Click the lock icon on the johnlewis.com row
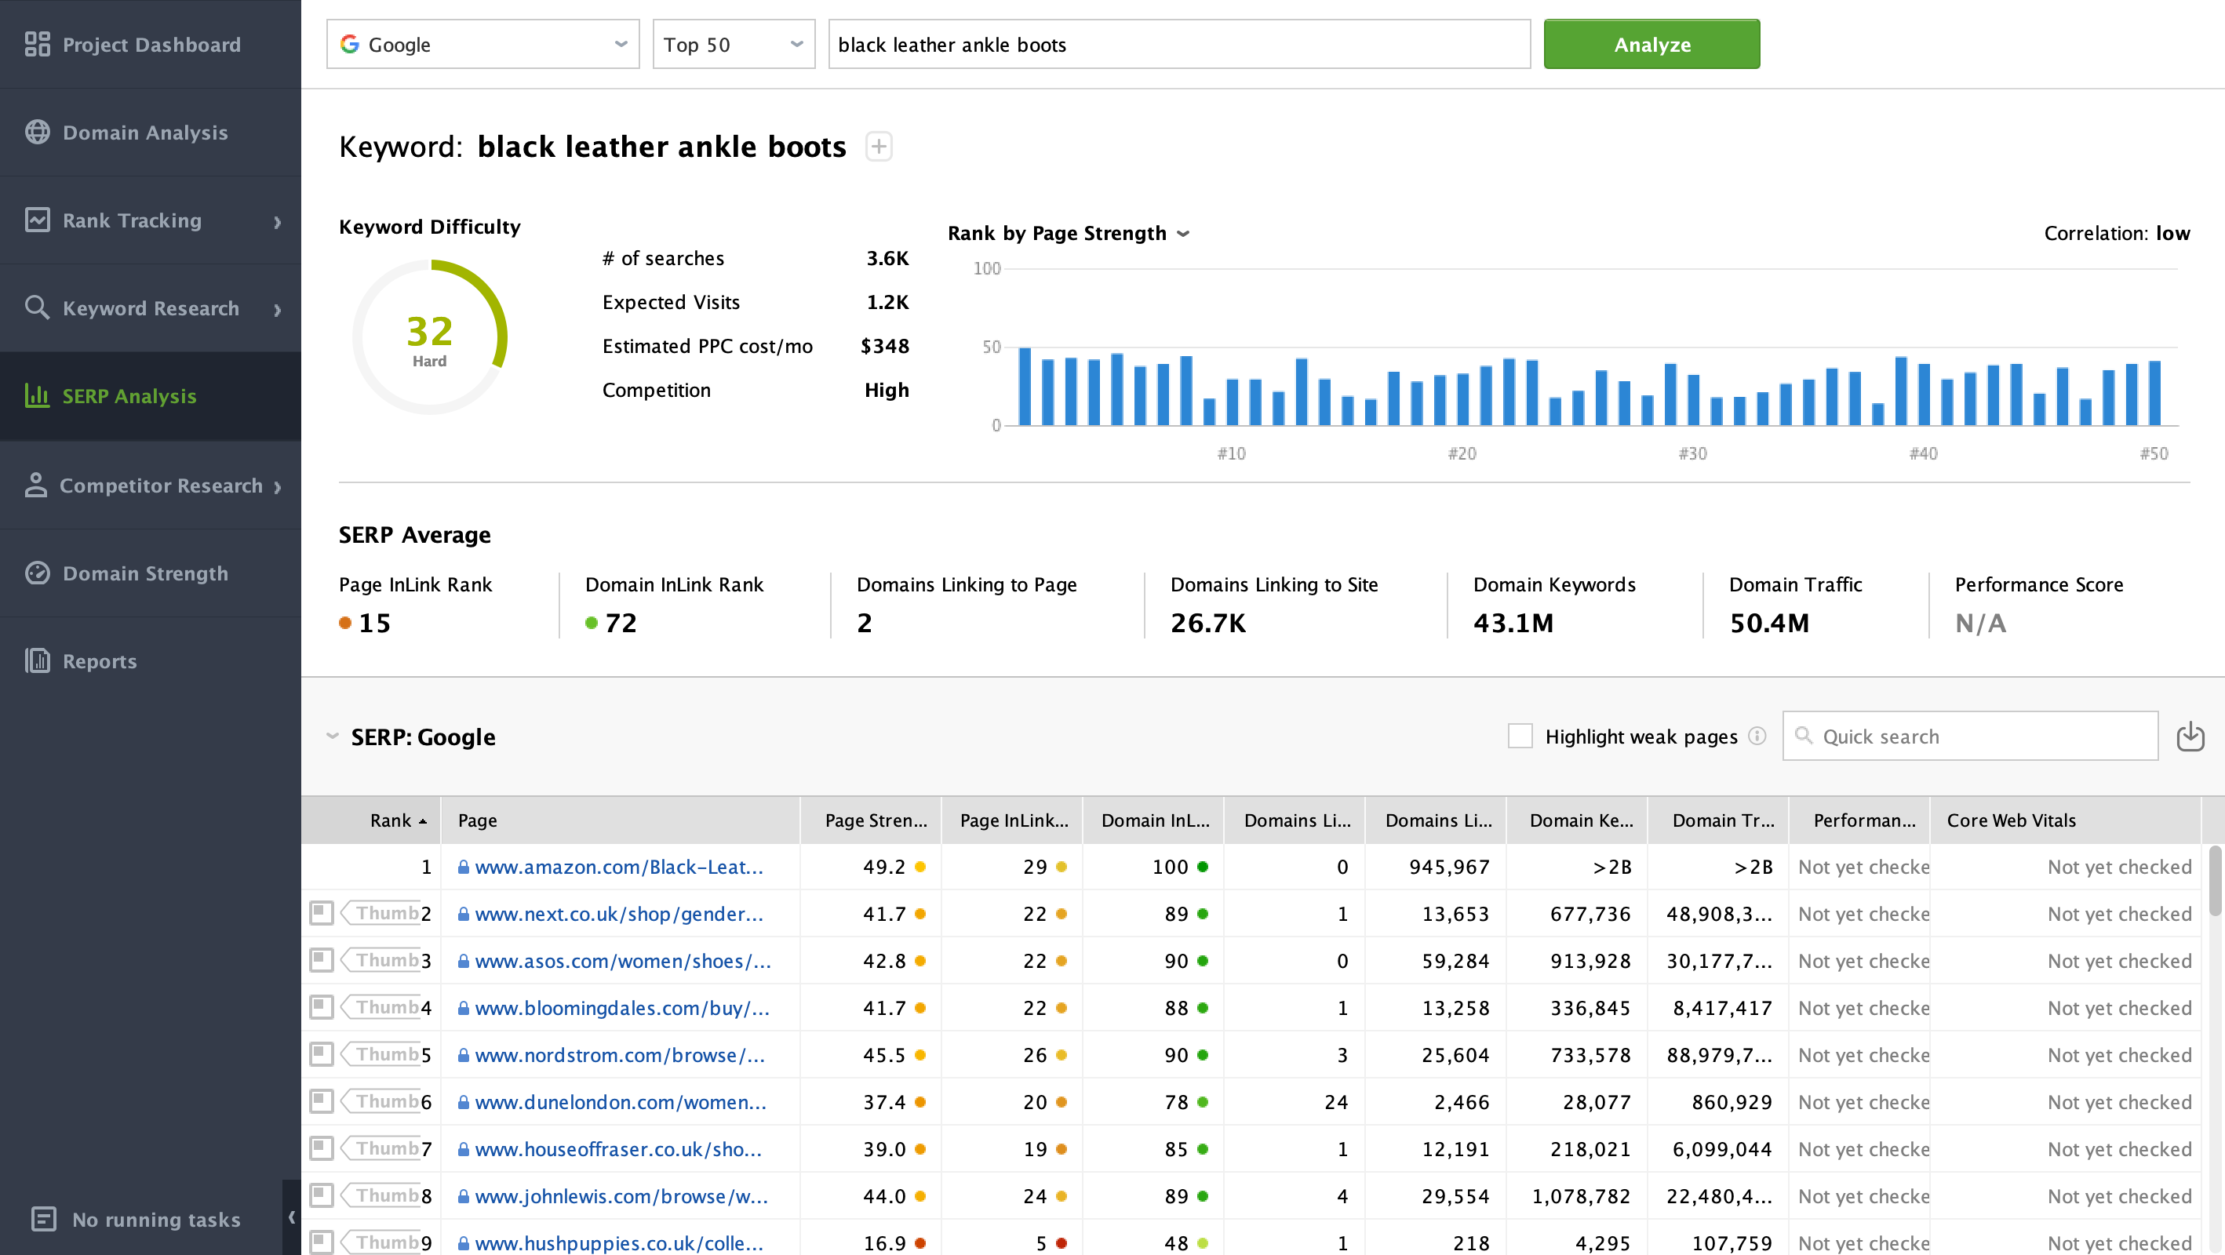This screenshot has width=2225, height=1255. (x=464, y=1195)
